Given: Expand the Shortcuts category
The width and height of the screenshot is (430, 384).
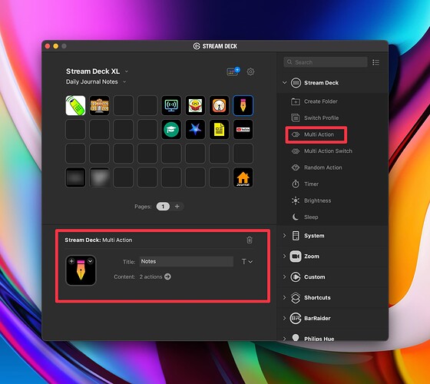Looking at the screenshot, I should point(284,298).
